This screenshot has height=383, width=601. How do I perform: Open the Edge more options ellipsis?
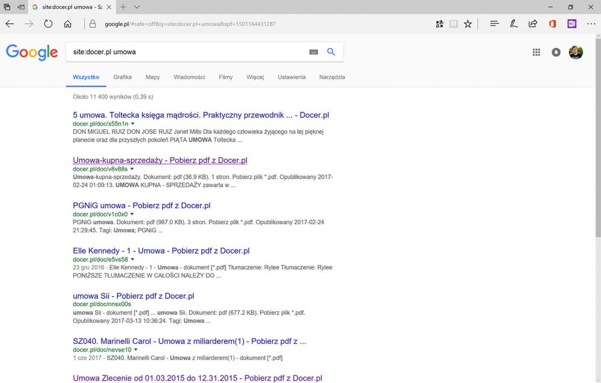[591, 24]
